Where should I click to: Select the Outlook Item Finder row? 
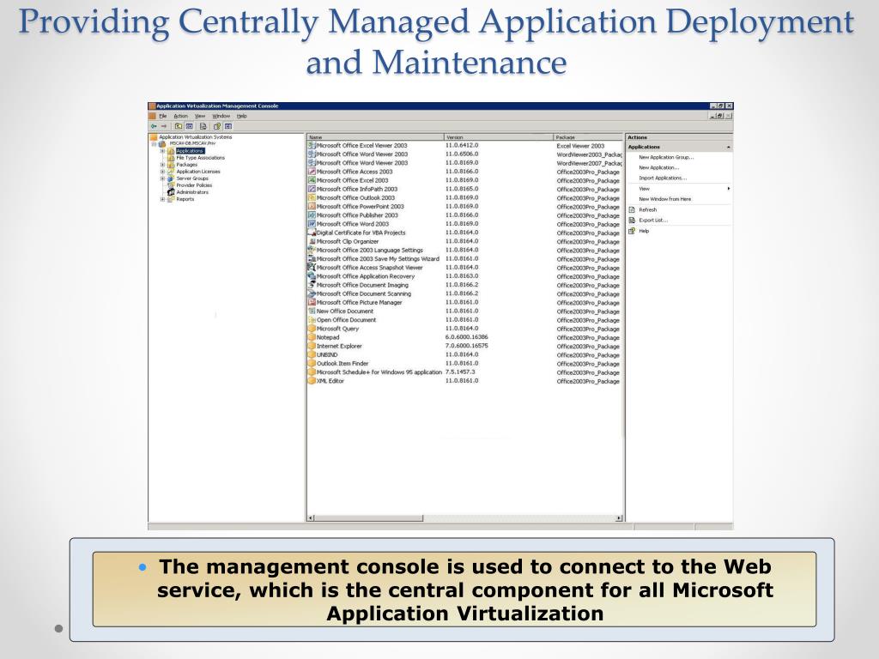[464, 364]
